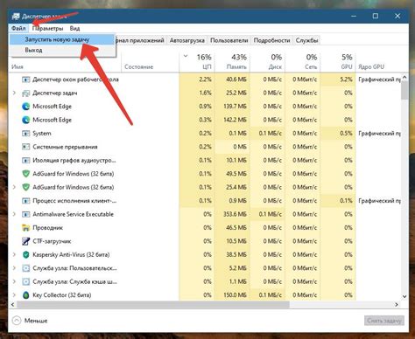Switch to the Пользователи tab
This screenshot has width=415, height=339.
tap(229, 40)
